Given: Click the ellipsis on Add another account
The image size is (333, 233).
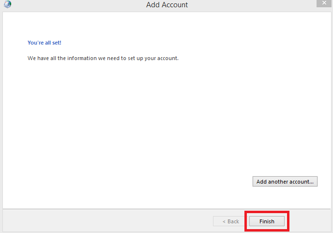Looking at the screenshot, I should pyautogui.click(x=311, y=183).
